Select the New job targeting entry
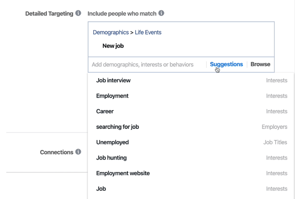 point(113,46)
